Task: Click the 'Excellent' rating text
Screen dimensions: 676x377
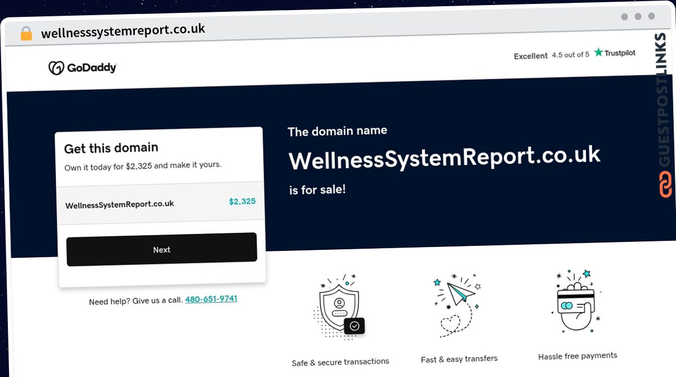Action: [531, 56]
